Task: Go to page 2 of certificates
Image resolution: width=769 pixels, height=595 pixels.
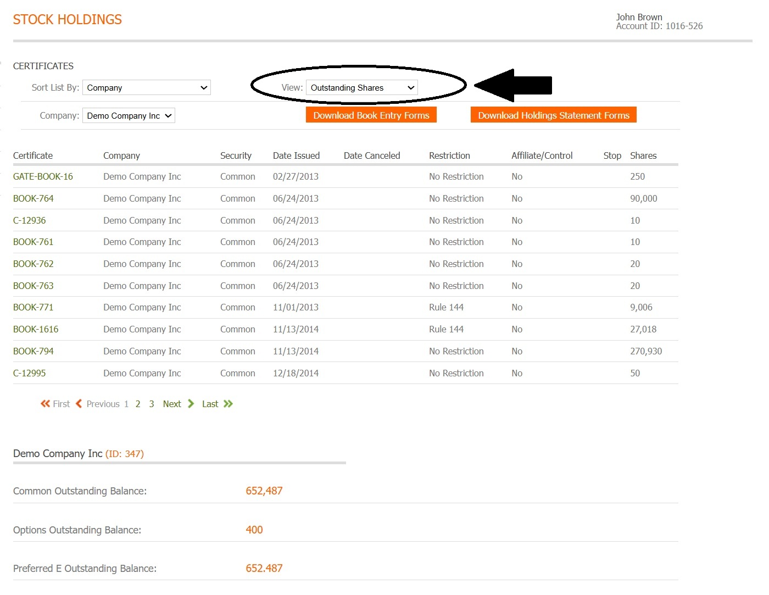Action: 138,404
